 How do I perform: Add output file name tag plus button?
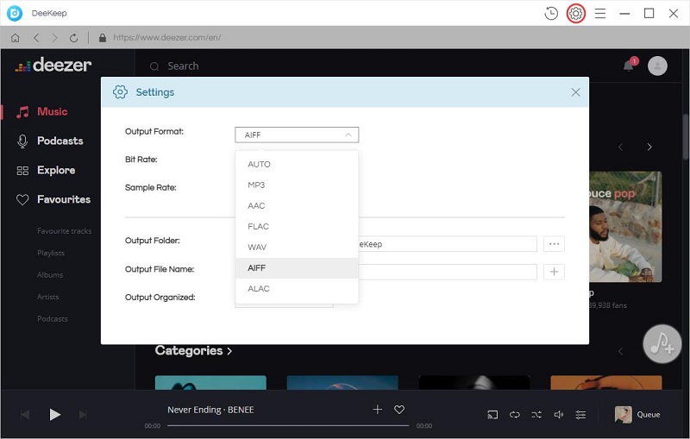[554, 272]
